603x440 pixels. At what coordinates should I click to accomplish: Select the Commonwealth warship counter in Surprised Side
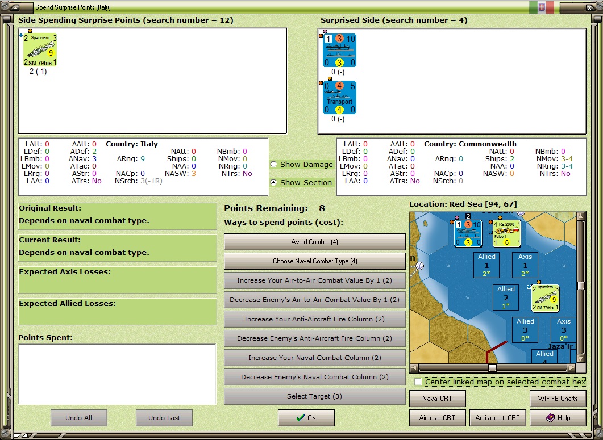click(x=339, y=50)
